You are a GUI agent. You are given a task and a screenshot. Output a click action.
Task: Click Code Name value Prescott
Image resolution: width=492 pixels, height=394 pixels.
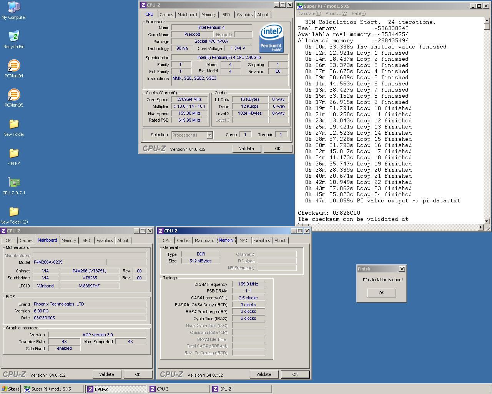[x=192, y=34]
